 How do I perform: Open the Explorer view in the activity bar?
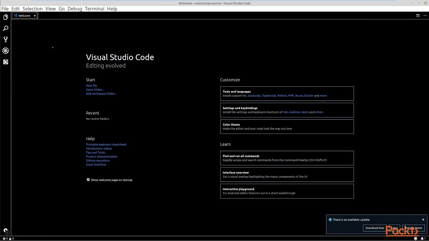[5, 17]
